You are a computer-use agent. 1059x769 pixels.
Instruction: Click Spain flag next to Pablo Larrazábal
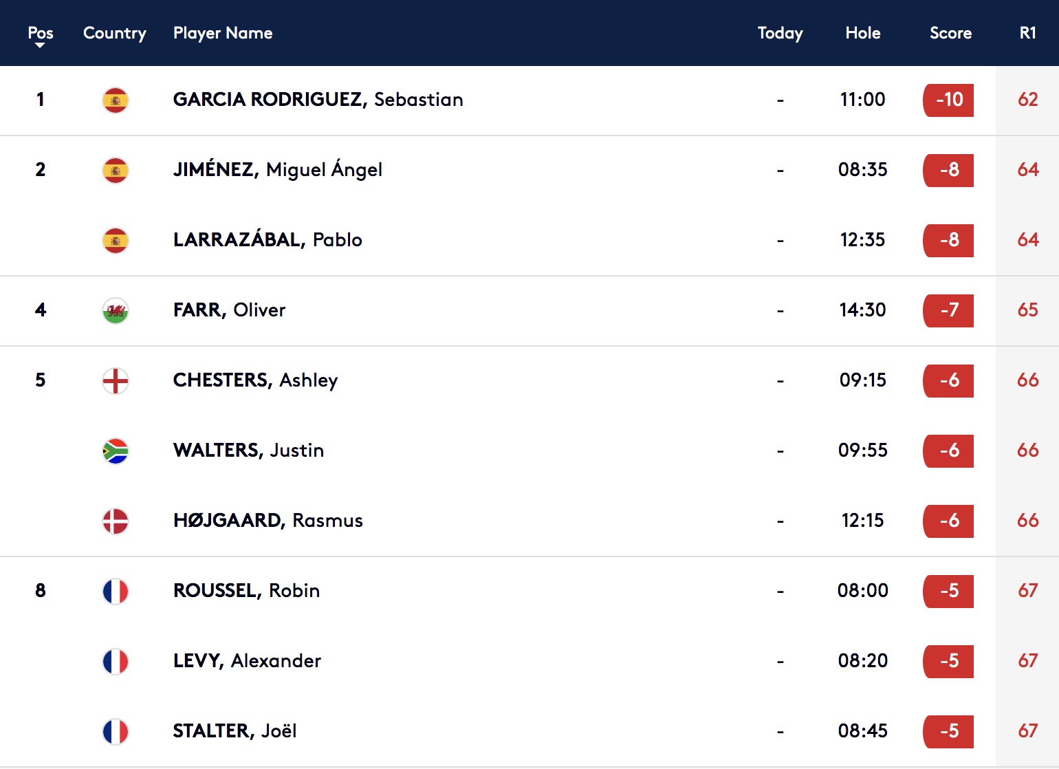pyautogui.click(x=116, y=241)
